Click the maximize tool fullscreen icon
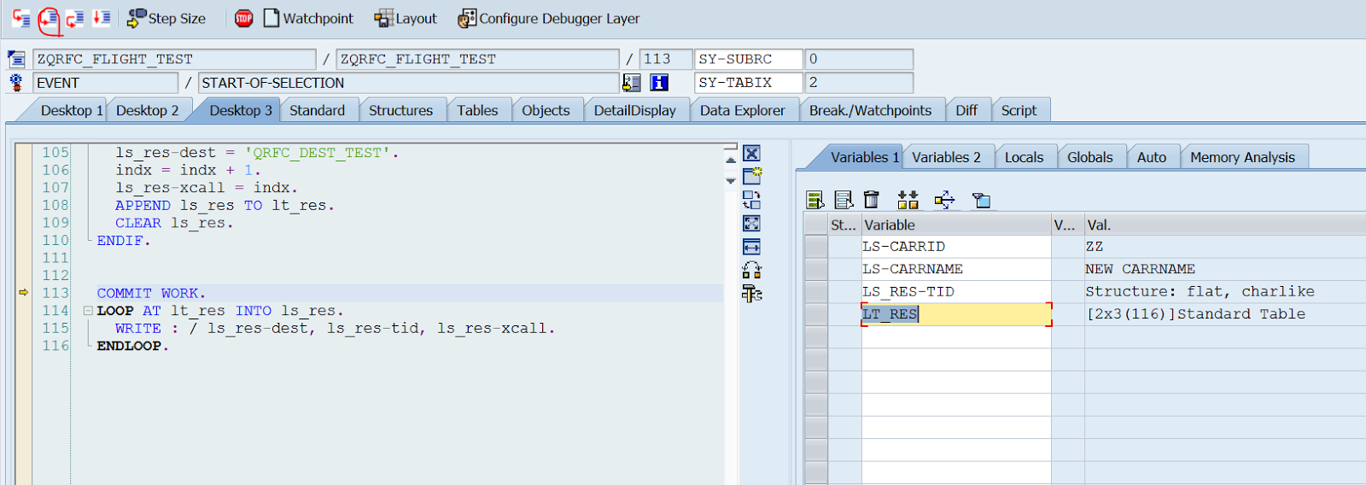1366x485 pixels. [751, 224]
